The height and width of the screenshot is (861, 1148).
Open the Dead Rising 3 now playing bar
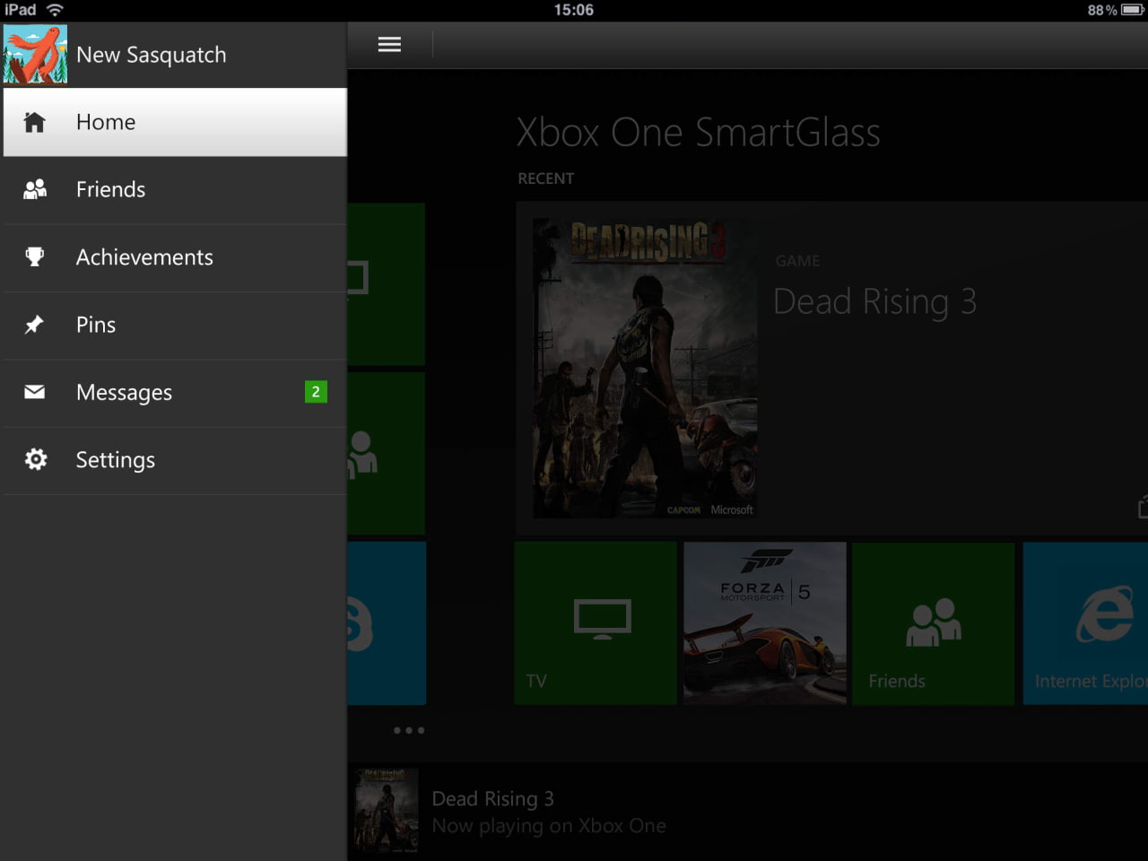pyautogui.click(x=549, y=812)
